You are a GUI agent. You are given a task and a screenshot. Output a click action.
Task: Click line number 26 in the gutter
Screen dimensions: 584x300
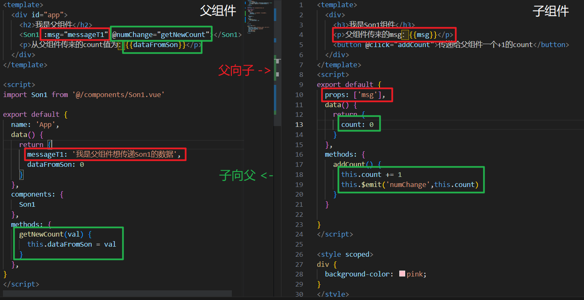[299, 254]
